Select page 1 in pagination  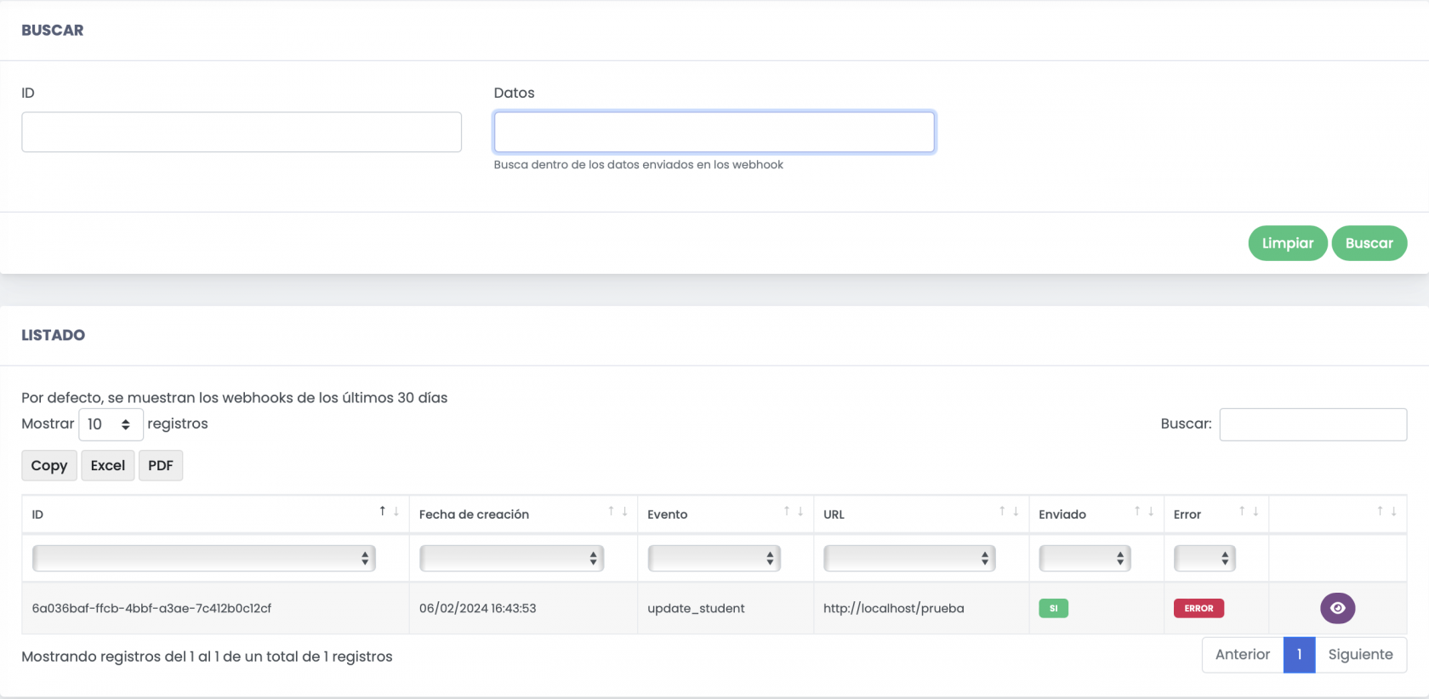(x=1300, y=655)
